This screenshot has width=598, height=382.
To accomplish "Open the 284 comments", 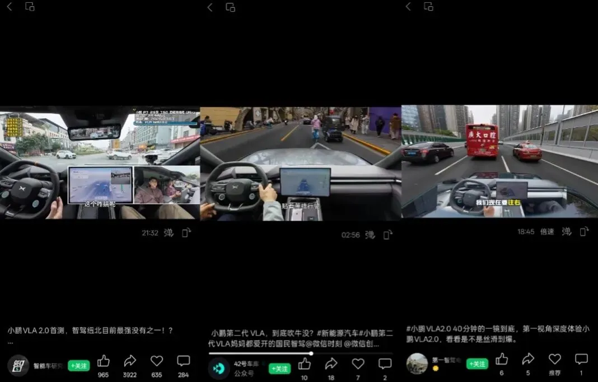I will coord(184,361).
